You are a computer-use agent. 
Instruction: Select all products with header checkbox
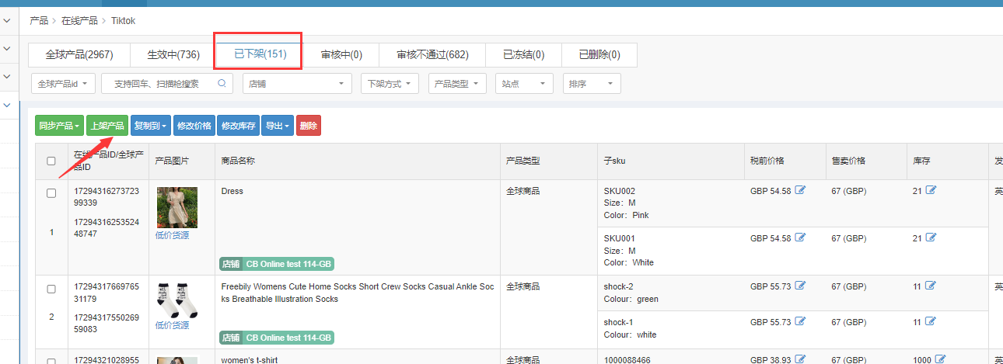tap(51, 161)
